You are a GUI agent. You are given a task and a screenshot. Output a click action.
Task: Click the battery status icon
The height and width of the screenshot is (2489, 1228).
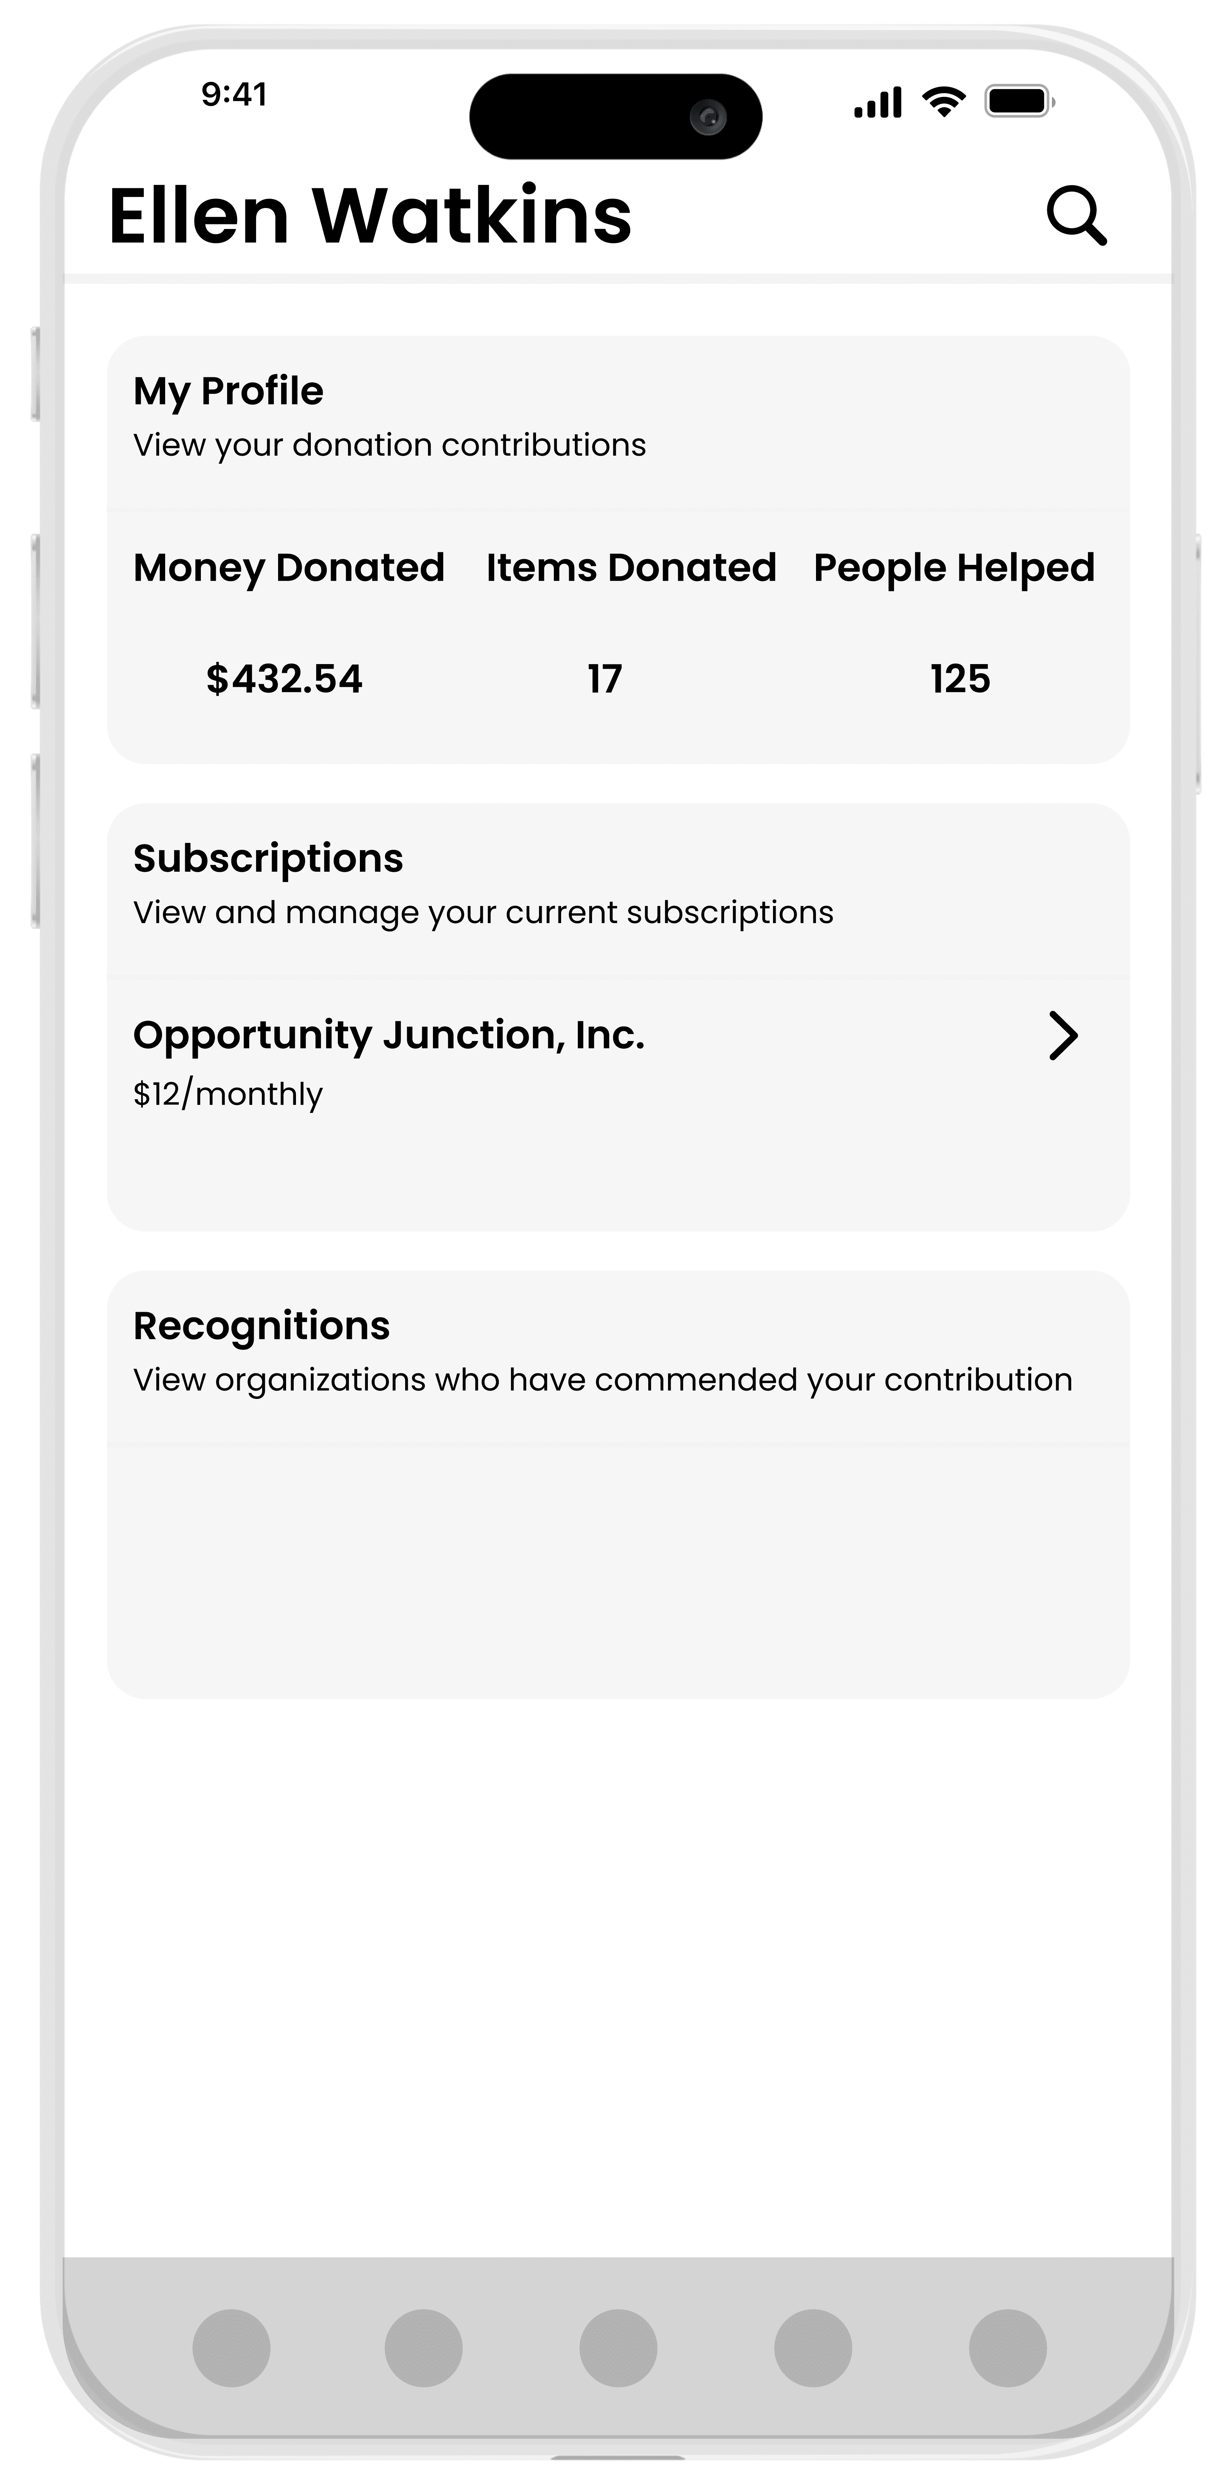1019,102
